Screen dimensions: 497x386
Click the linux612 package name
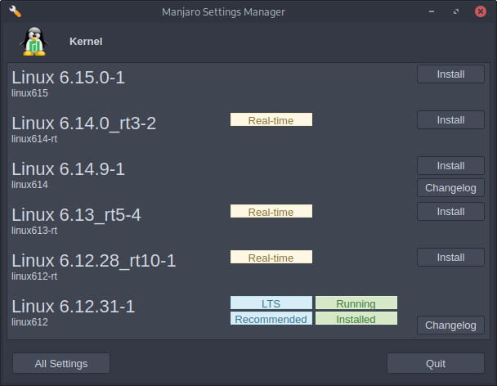click(29, 322)
